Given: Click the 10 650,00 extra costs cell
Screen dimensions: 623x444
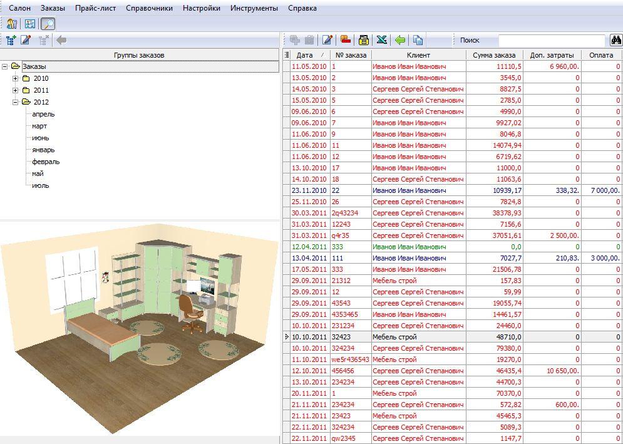Looking at the screenshot, I should click(x=552, y=371).
